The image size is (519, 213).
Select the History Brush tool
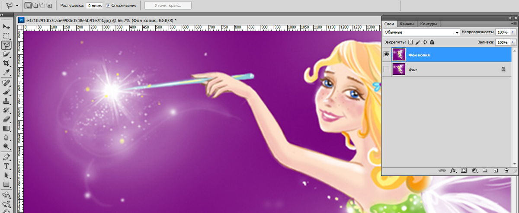click(x=6, y=110)
